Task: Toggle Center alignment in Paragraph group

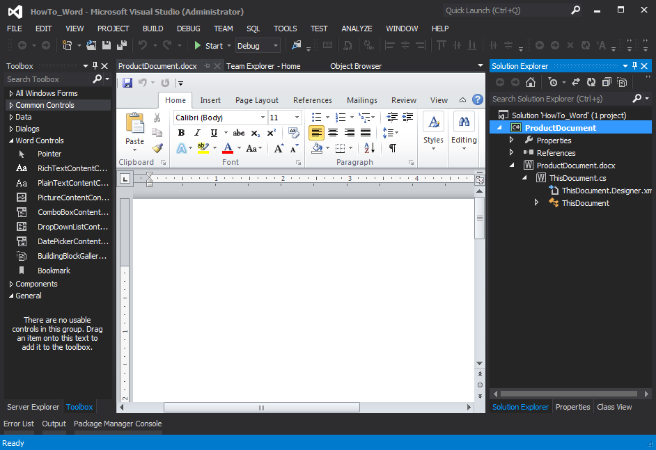Action: point(333,133)
